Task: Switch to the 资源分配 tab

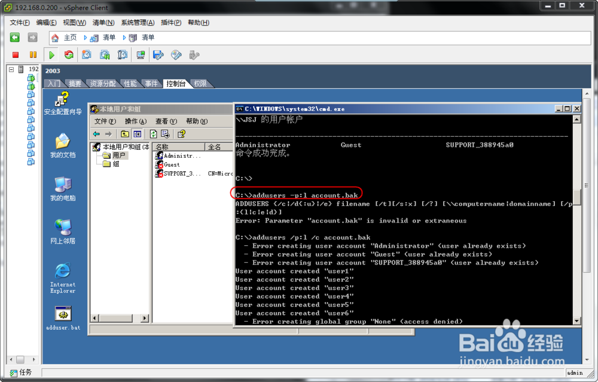Action: click(103, 84)
